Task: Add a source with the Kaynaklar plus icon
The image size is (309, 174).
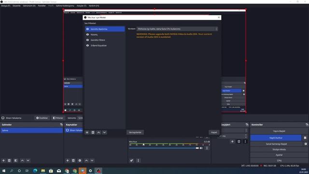Action: click(68, 160)
